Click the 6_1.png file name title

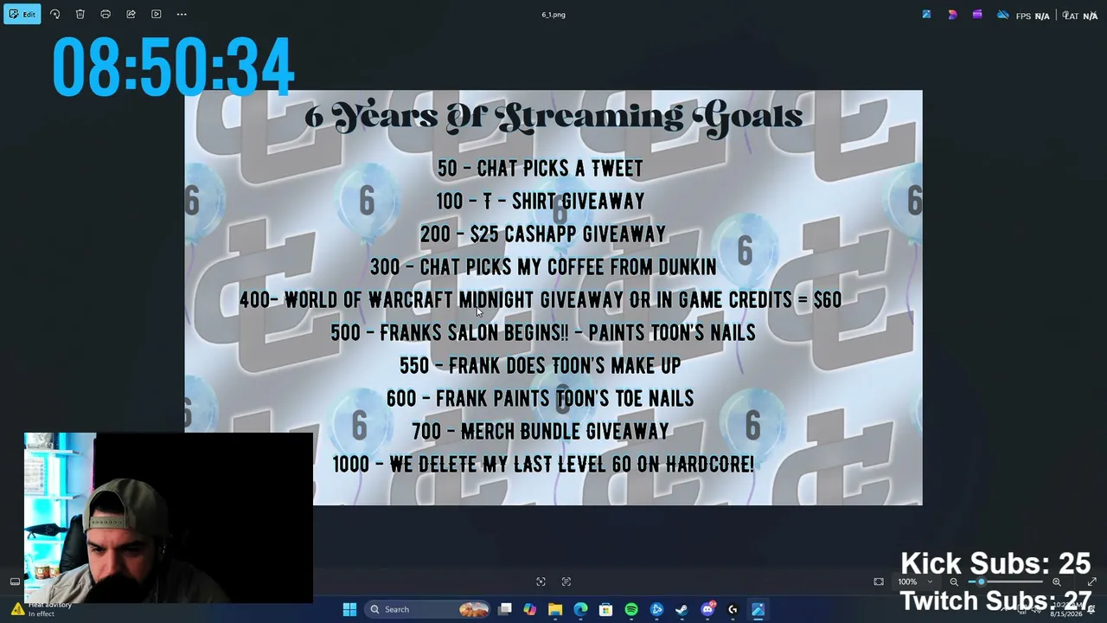(x=553, y=15)
